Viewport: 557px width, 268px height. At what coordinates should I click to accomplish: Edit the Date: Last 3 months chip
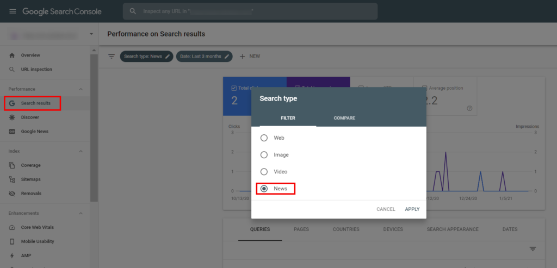(205, 57)
